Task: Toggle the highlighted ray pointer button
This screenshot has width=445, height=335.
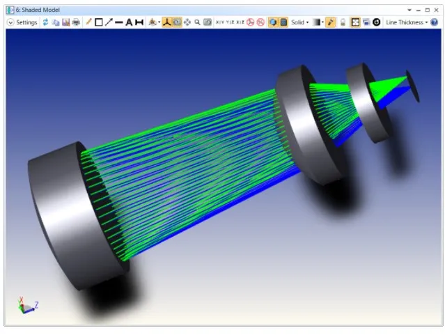Action: (331, 22)
